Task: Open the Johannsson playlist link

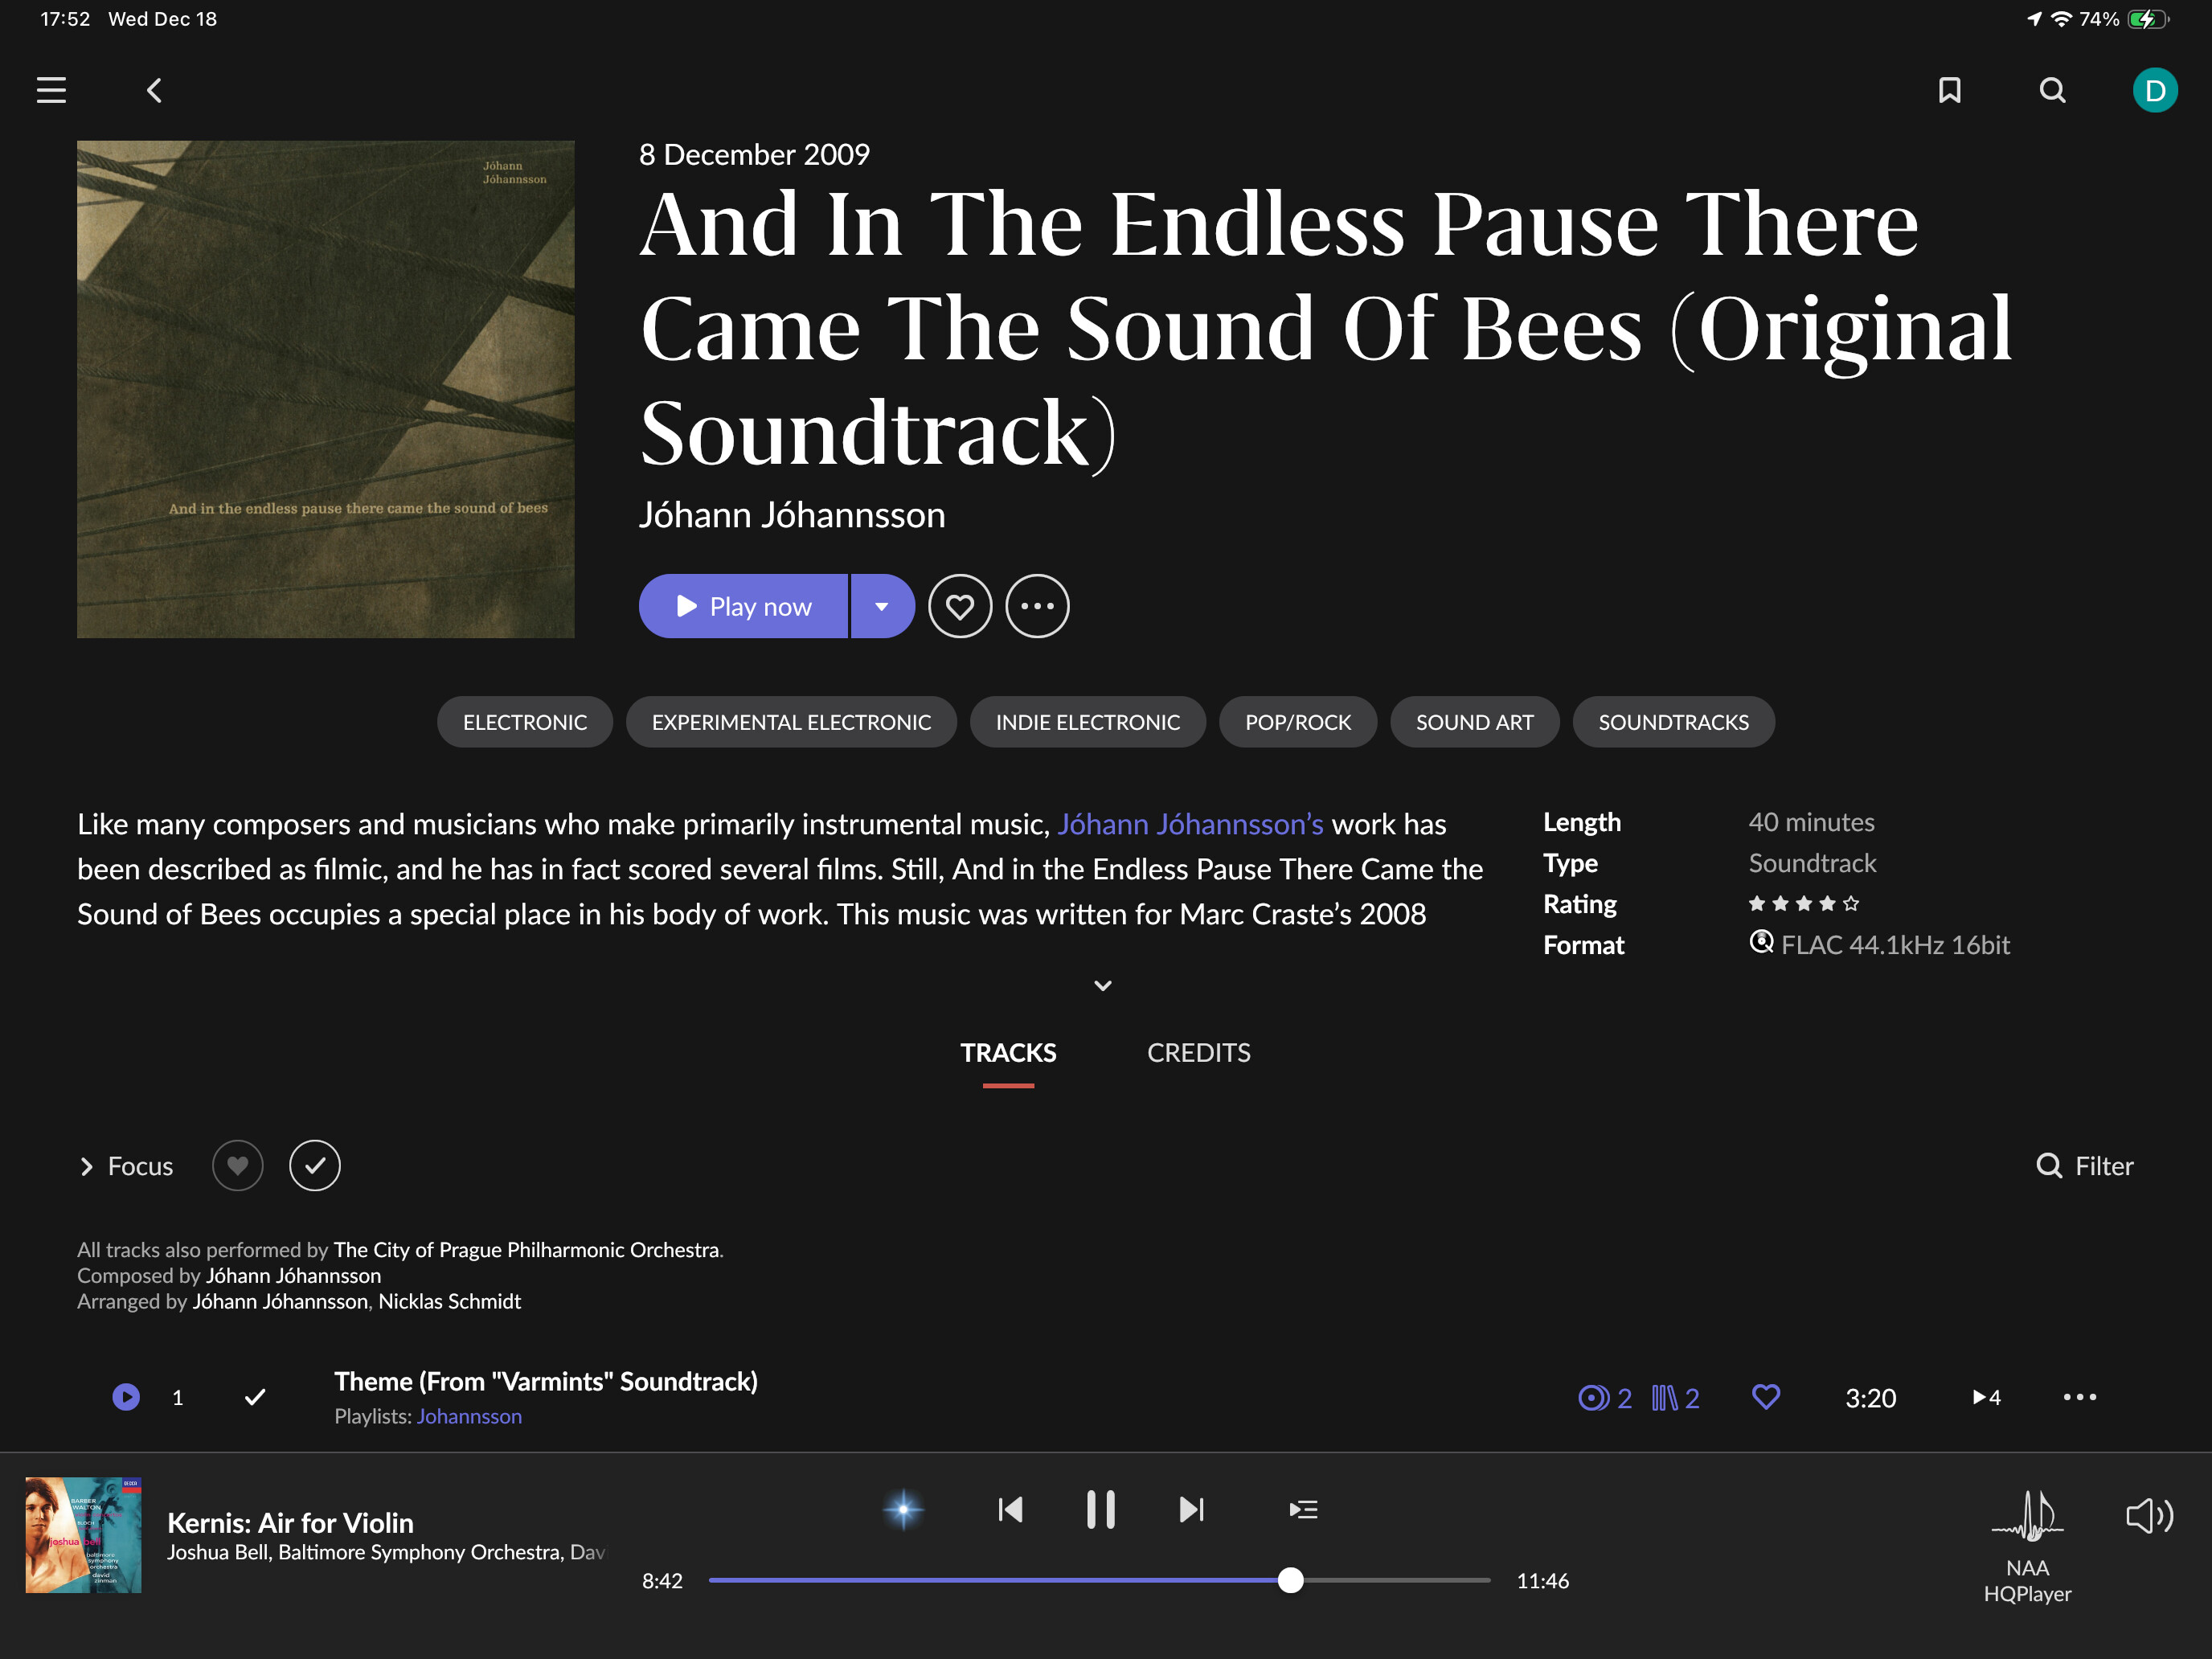Action: click(x=469, y=1416)
